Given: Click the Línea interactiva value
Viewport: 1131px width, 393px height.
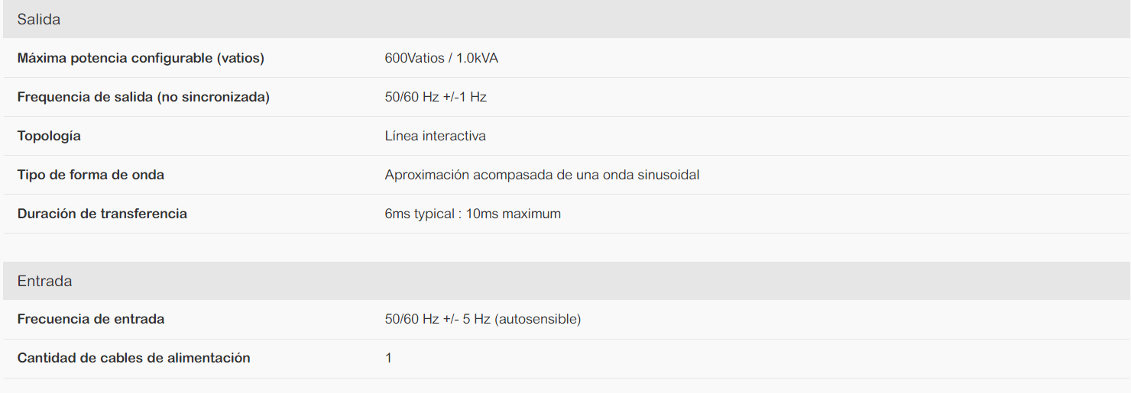Looking at the screenshot, I should click(x=435, y=136).
